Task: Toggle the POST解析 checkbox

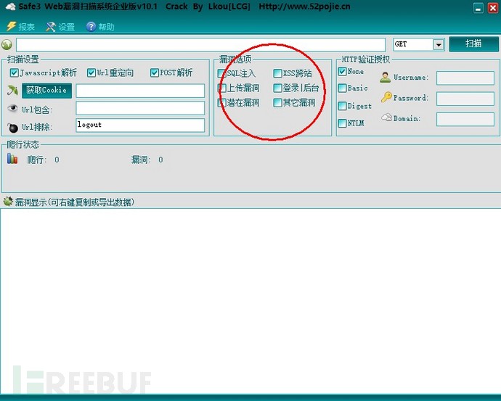Action: click(x=155, y=73)
